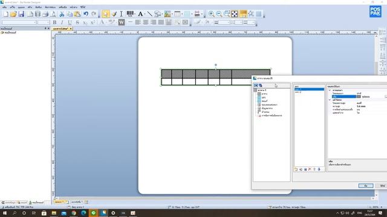Select the pointer selection tool

[x=106, y=14]
